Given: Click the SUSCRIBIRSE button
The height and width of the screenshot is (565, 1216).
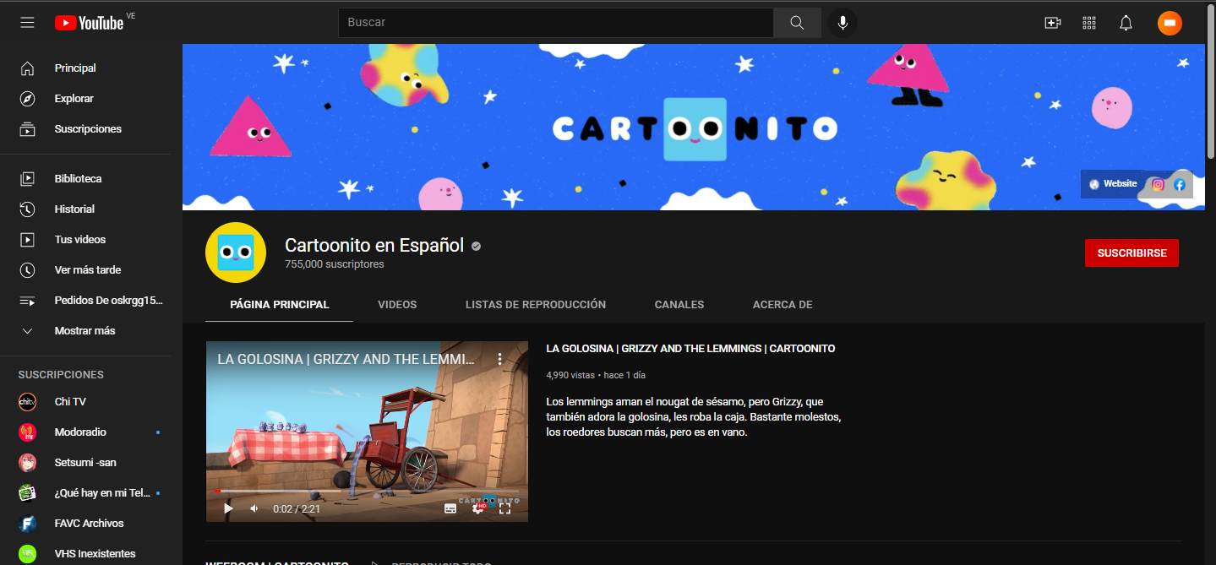Looking at the screenshot, I should coord(1131,253).
